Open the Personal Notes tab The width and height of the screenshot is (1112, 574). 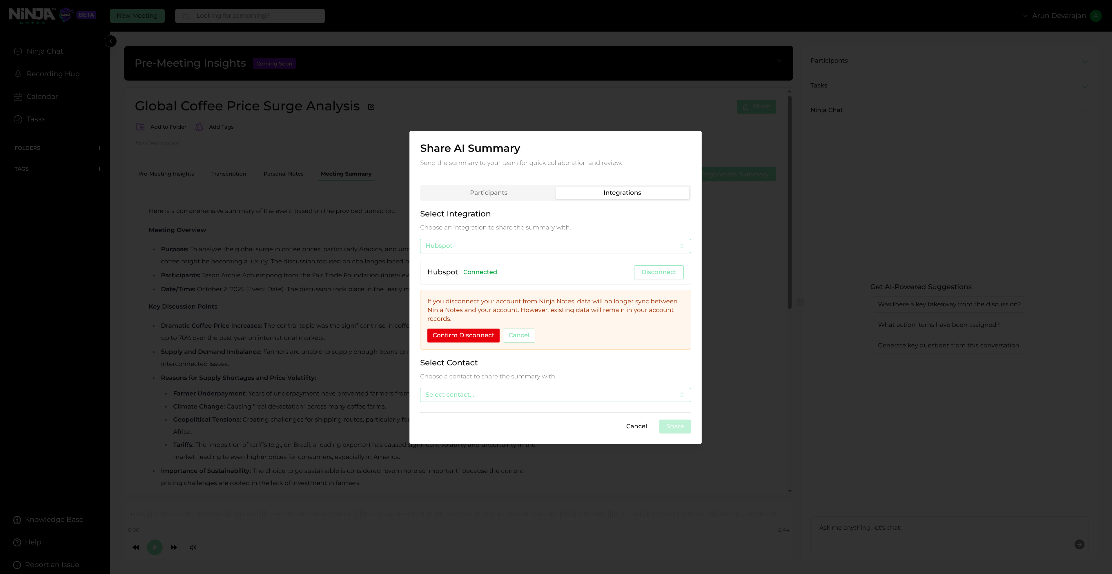(284, 174)
